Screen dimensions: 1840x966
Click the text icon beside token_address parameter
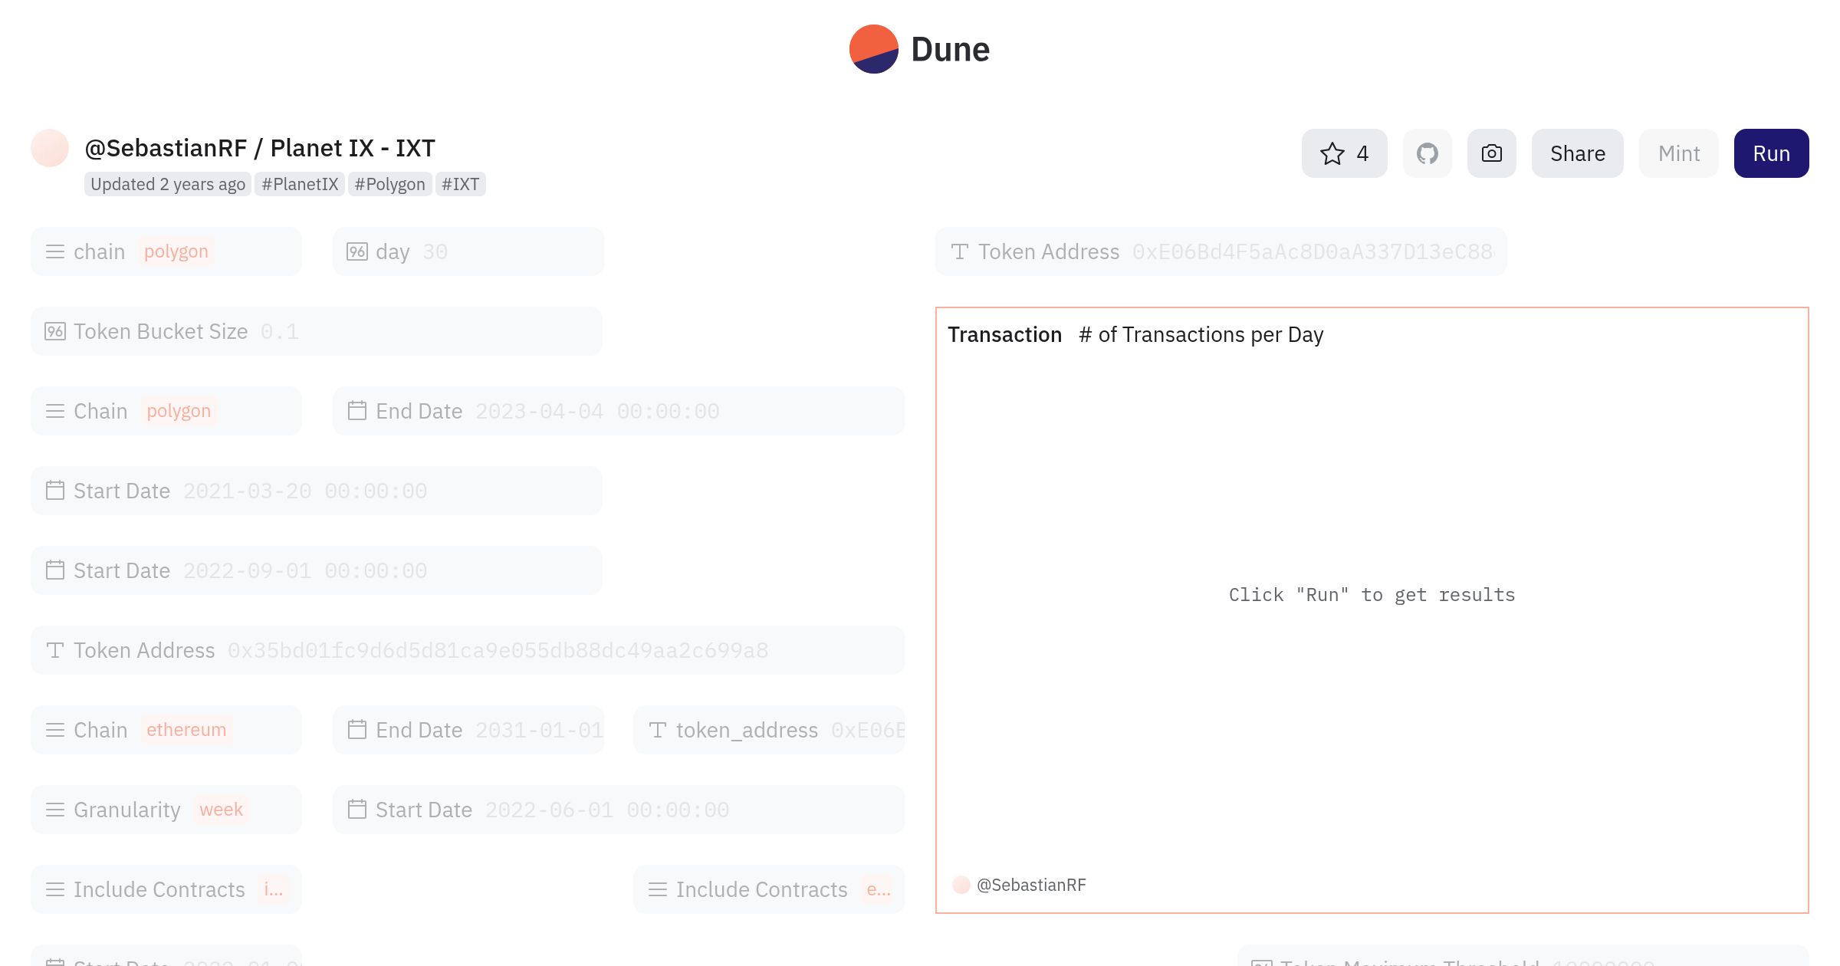tap(658, 730)
